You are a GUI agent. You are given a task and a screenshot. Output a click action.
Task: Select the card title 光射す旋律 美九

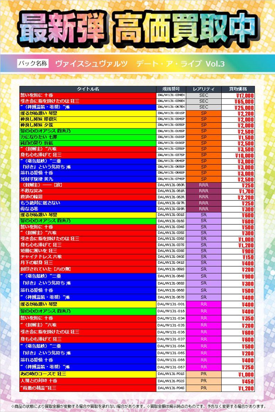[37, 179]
